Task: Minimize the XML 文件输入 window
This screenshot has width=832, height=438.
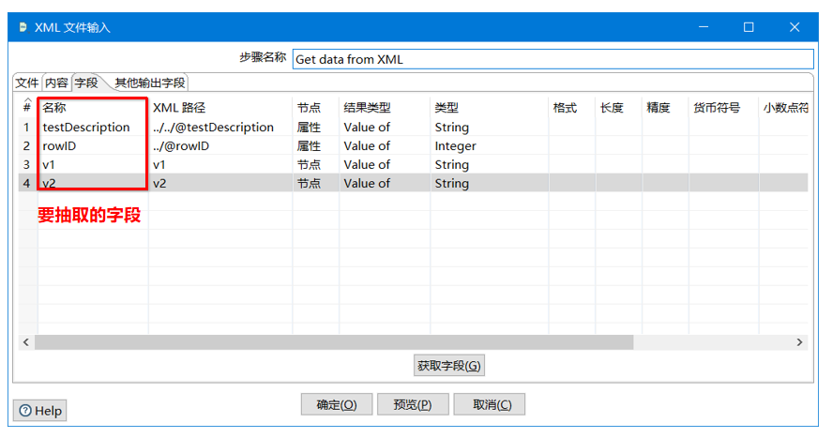Action: 703,27
